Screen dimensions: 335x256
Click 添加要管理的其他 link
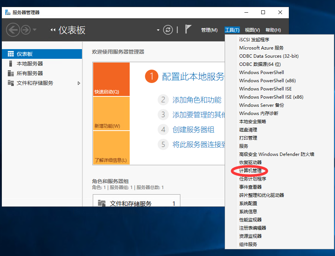pos(199,115)
